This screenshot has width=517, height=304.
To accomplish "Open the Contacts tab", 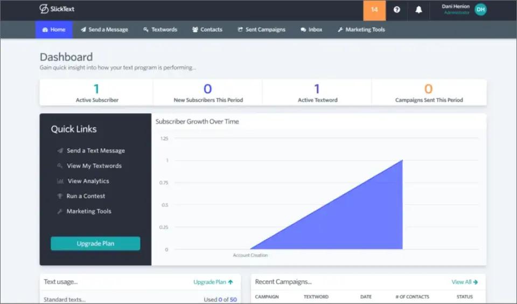I will coord(207,30).
